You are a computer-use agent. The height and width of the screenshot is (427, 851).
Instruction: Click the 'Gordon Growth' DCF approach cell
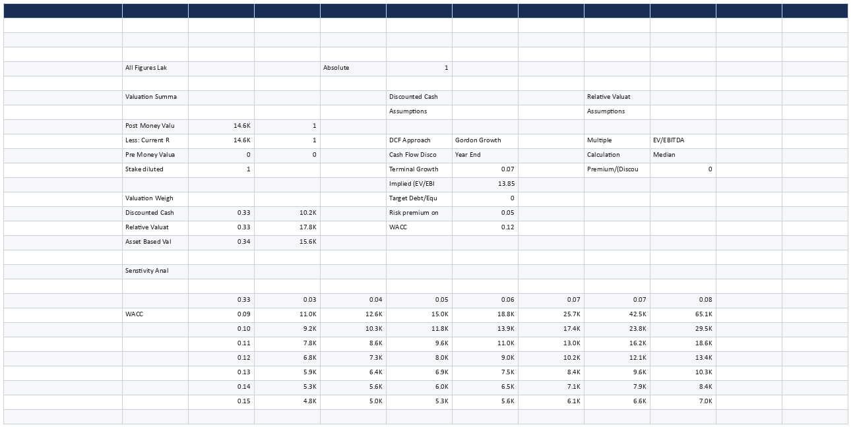(x=485, y=140)
